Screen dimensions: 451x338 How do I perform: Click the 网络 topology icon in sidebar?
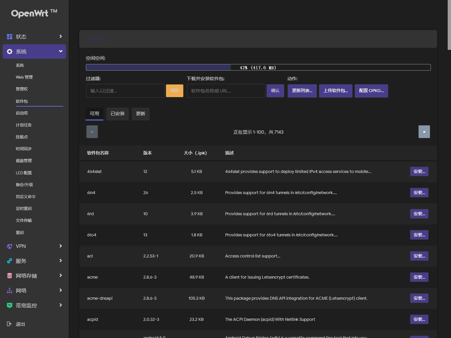(x=10, y=290)
